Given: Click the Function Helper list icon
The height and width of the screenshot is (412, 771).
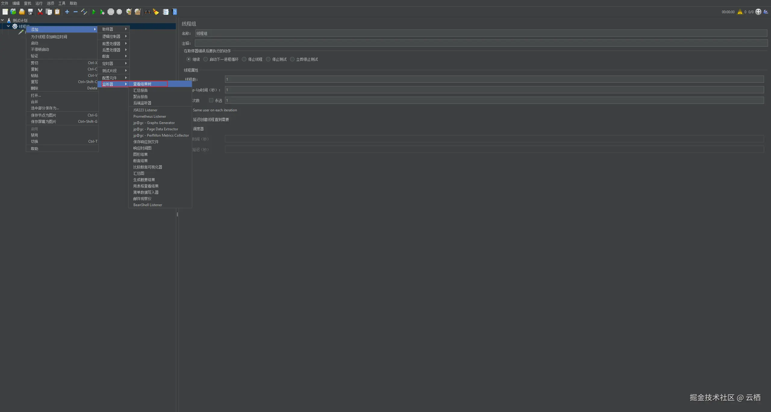Looking at the screenshot, I should point(166,12).
